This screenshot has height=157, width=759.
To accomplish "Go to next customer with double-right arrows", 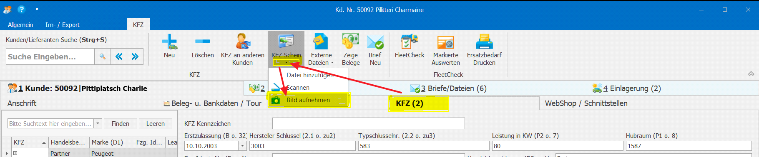I will tap(135, 56).
